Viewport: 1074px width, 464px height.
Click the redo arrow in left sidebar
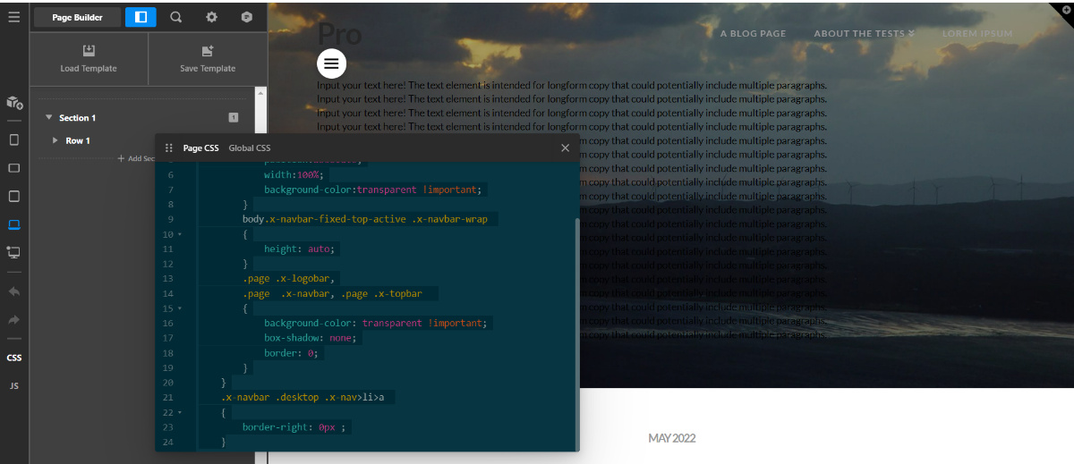pos(13,319)
